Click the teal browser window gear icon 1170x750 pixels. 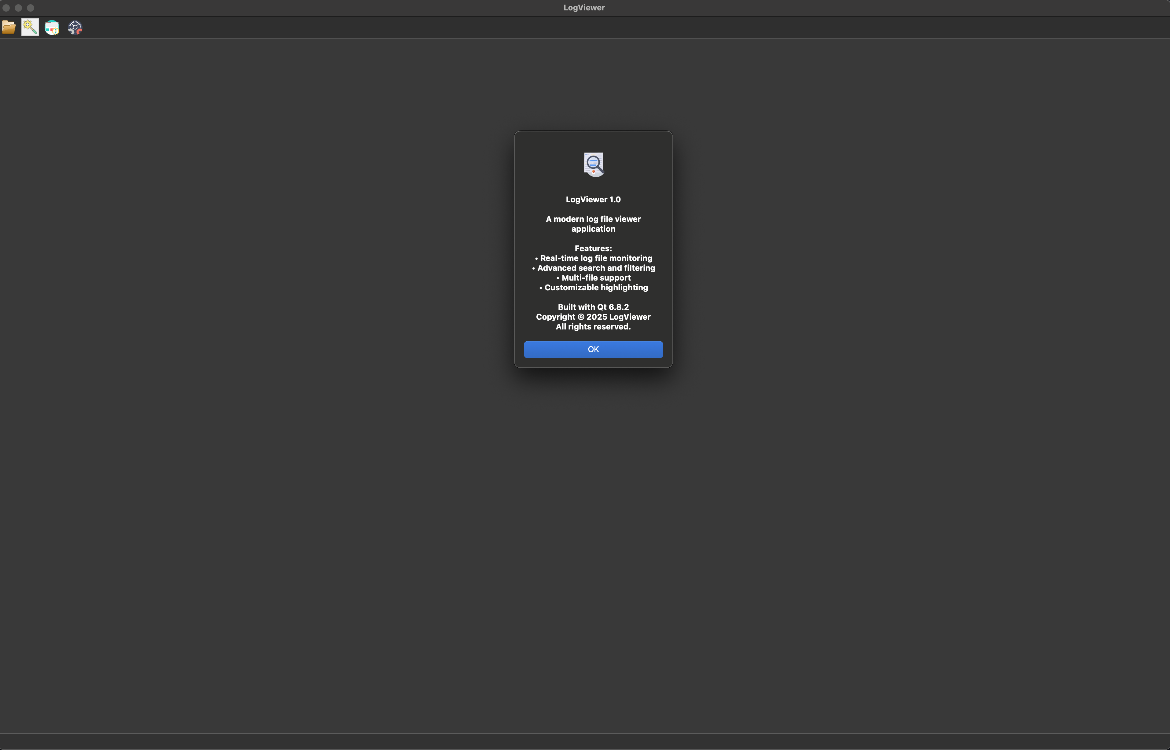tap(52, 27)
